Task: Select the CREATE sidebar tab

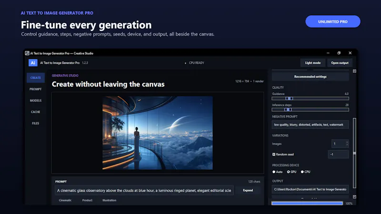Action: coord(35,78)
